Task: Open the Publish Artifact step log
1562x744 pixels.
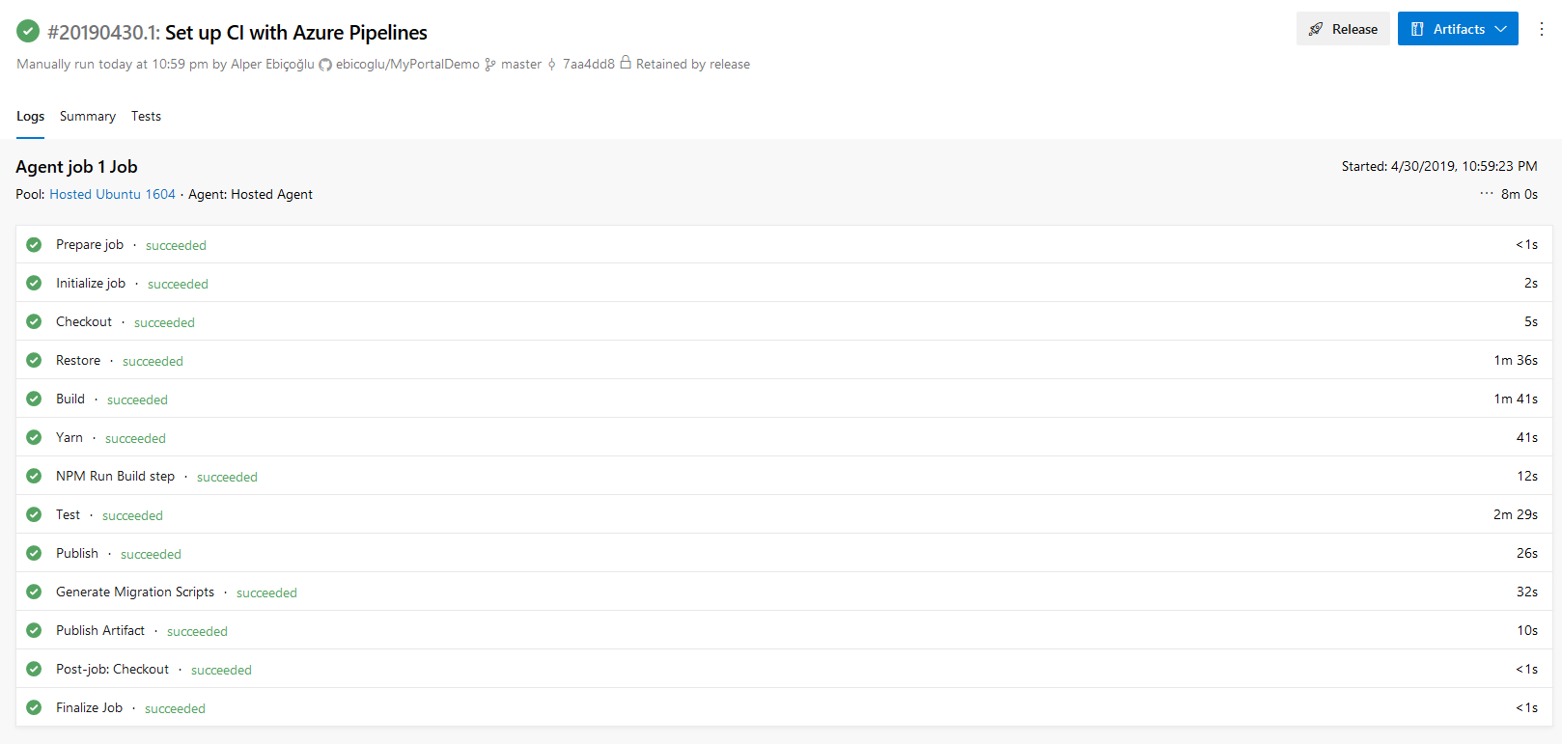Action: (x=784, y=630)
